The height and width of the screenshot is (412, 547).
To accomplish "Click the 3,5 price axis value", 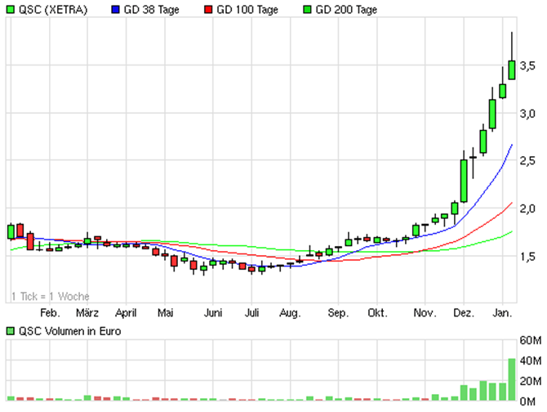I will [x=527, y=65].
